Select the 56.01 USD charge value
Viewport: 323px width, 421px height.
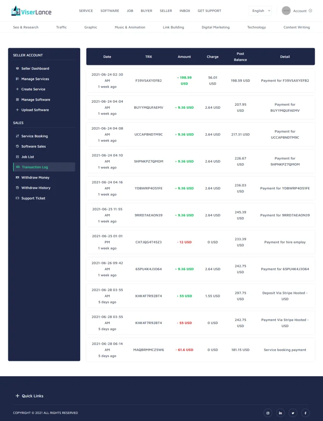213,81
